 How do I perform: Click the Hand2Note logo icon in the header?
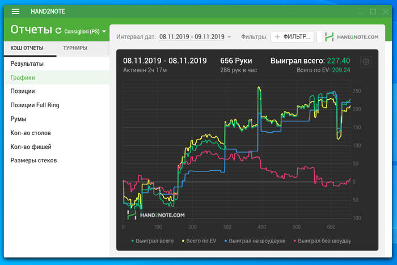tap(329, 37)
